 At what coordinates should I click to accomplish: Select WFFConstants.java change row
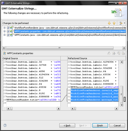tap(70, 35)
